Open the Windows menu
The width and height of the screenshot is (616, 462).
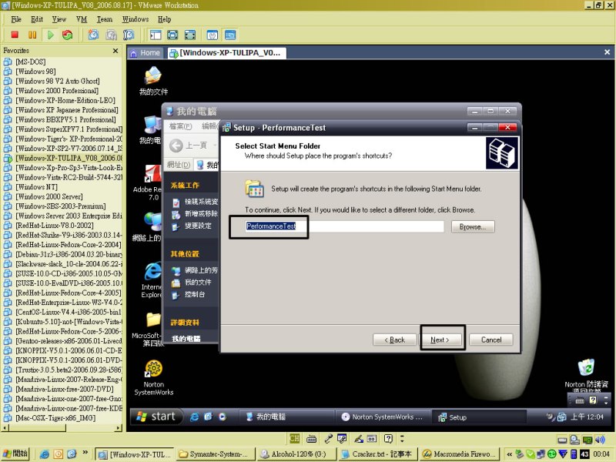pos(136,19)
